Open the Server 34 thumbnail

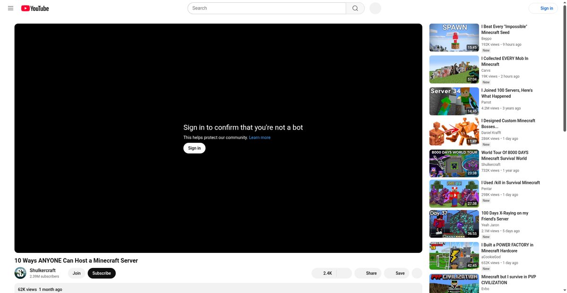[454, 101]
